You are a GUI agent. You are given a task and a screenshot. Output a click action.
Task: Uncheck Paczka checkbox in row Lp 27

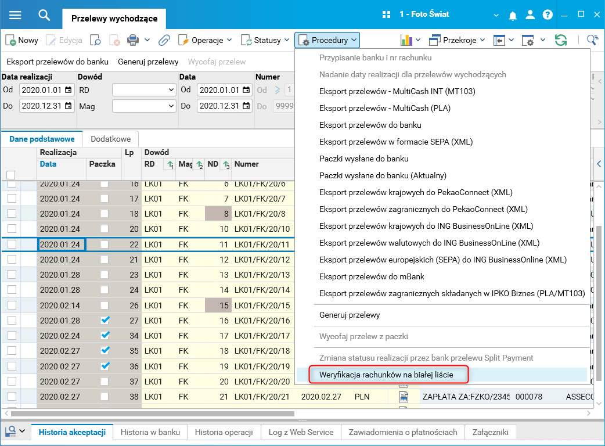point(105,320)
